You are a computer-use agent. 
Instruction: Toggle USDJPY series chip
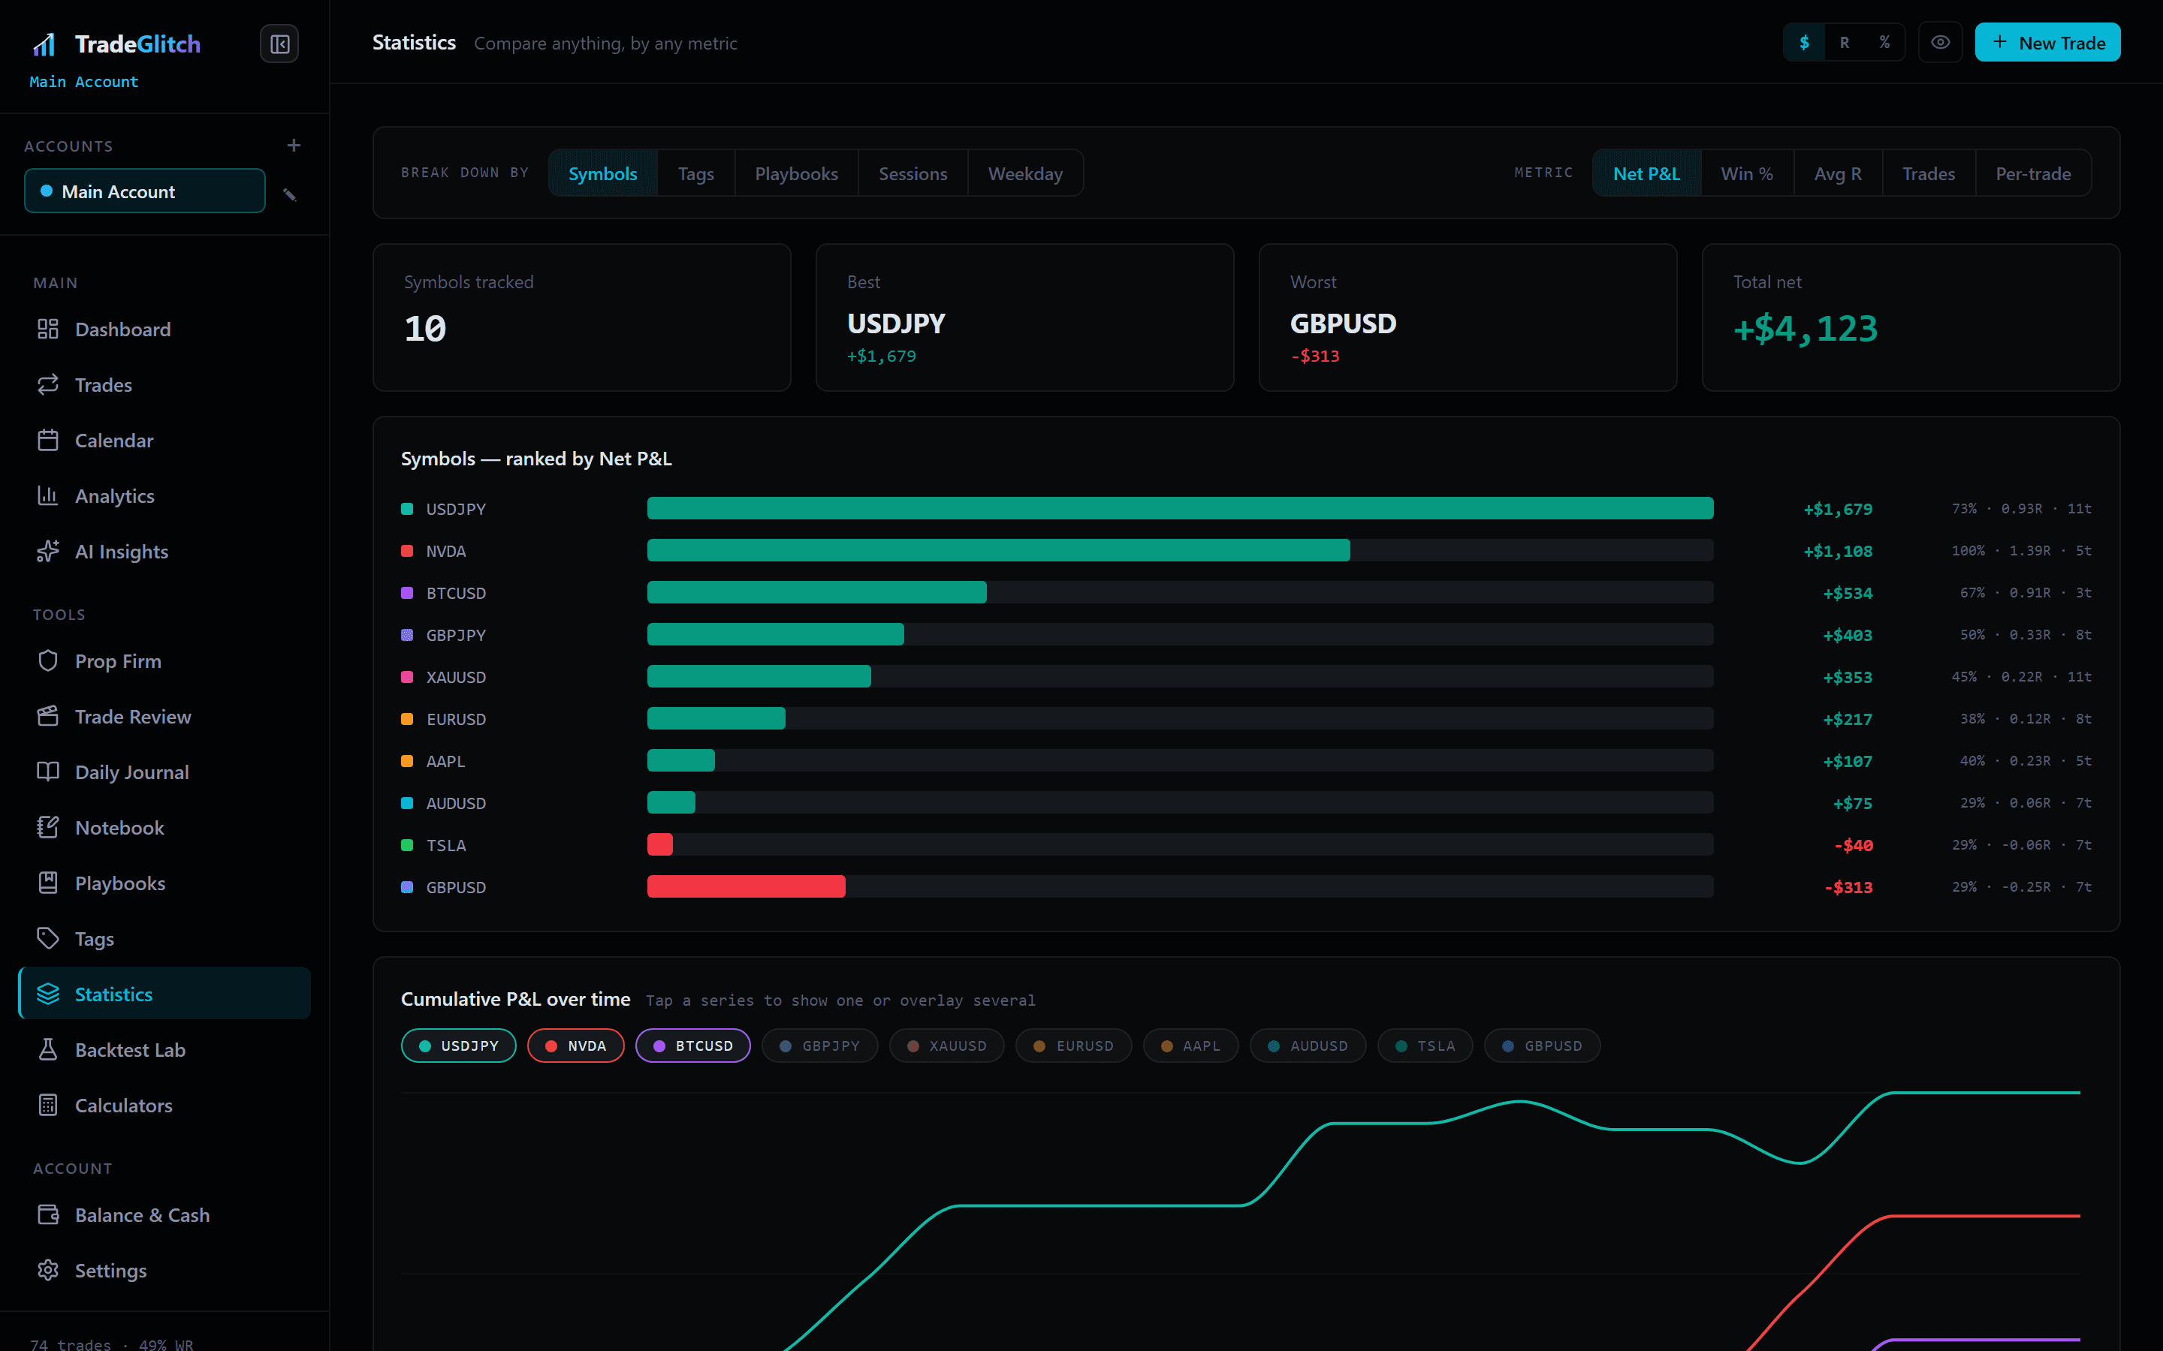coord(459,1046)
